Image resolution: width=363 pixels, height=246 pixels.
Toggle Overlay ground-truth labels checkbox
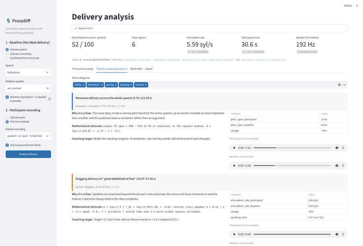point(7,145)
